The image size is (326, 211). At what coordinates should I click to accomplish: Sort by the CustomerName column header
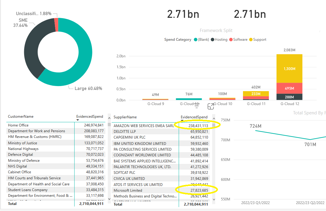[x=21, y=117]
